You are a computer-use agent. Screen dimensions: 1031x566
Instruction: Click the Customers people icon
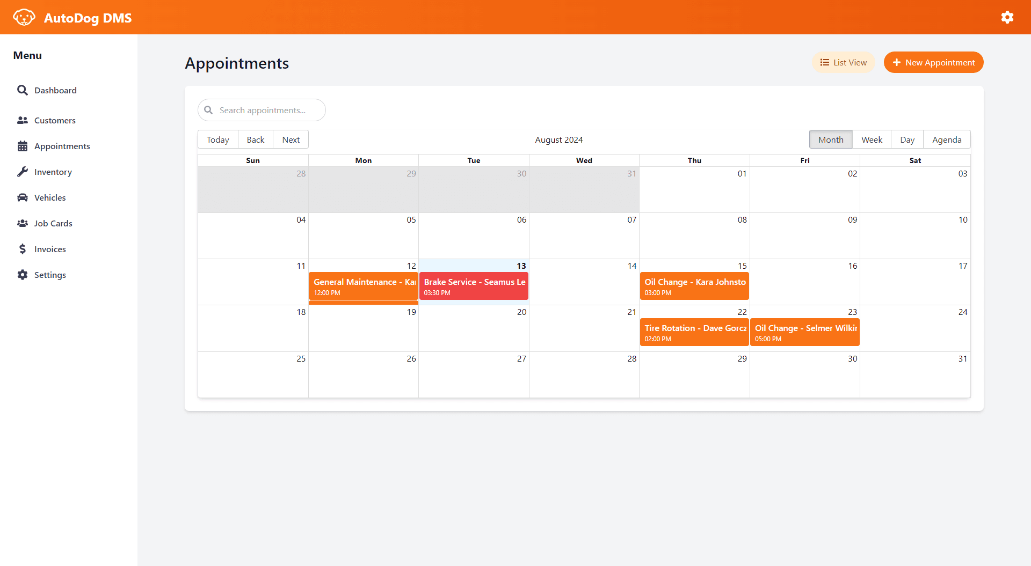click(x=23, y=120)
